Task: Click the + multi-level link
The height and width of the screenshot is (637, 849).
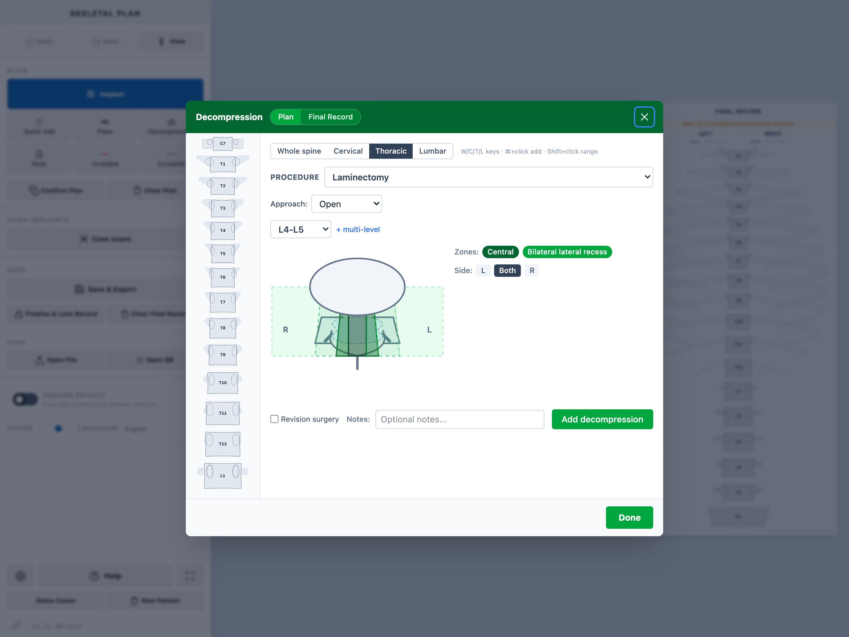Action: pos(358,229)
